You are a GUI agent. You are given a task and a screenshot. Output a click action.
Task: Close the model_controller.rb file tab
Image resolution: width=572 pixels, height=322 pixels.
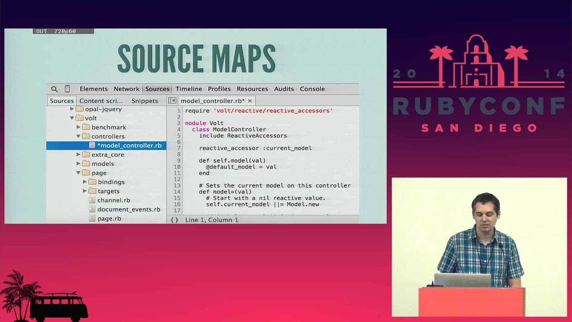tap(250, 101)
